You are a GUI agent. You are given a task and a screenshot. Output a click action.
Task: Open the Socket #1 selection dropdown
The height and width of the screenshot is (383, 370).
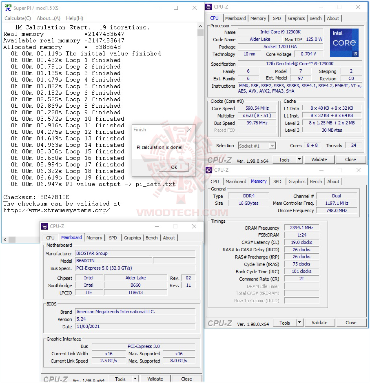tap(257, 146)
